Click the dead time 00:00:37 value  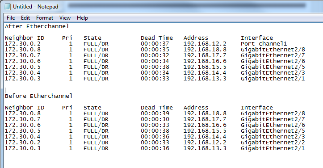coord(155,44)
